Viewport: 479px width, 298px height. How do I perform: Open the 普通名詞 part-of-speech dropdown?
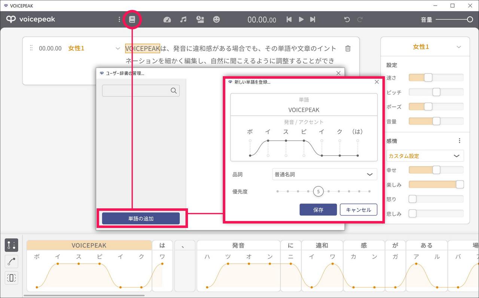pyautogui.click(x=324, y=174)
